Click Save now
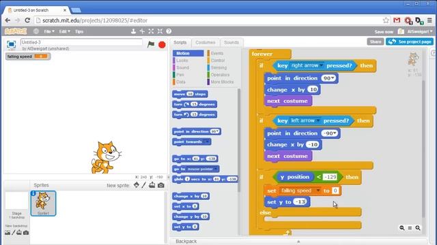The width and height of the screenshot is (437, 245). pos(384,32)
